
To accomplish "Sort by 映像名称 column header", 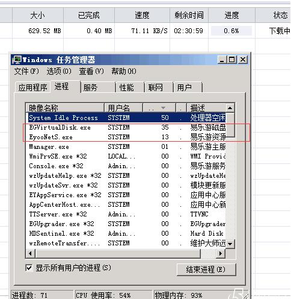I will [x=65, y=108].
